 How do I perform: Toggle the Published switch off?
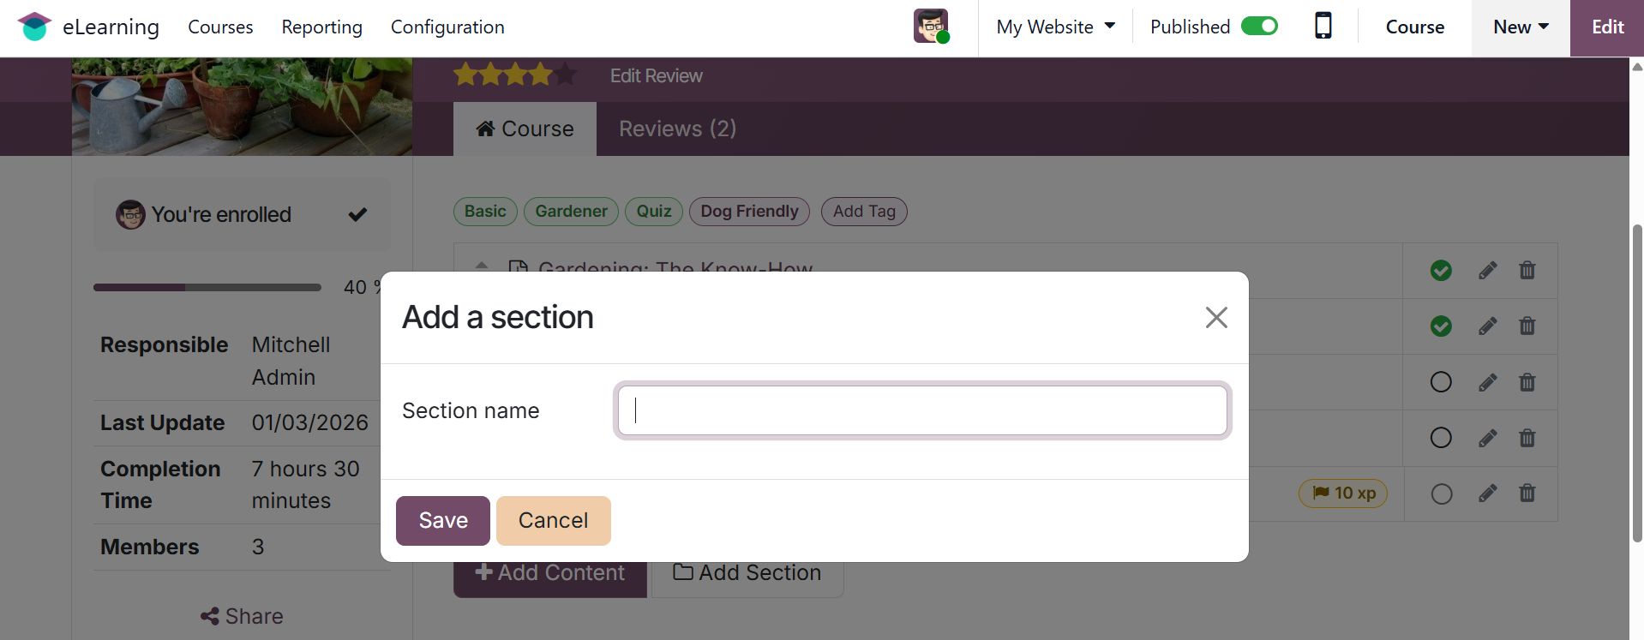(x=1259, y=27)
